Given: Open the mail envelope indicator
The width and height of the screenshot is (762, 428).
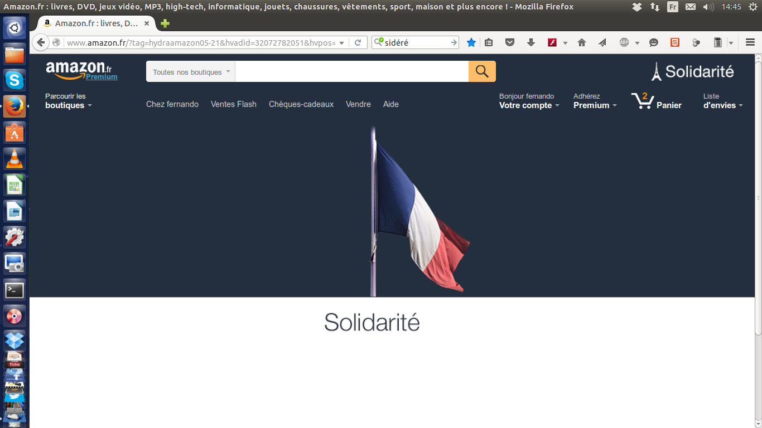Looking at the screenshot, I should [691, 7].
